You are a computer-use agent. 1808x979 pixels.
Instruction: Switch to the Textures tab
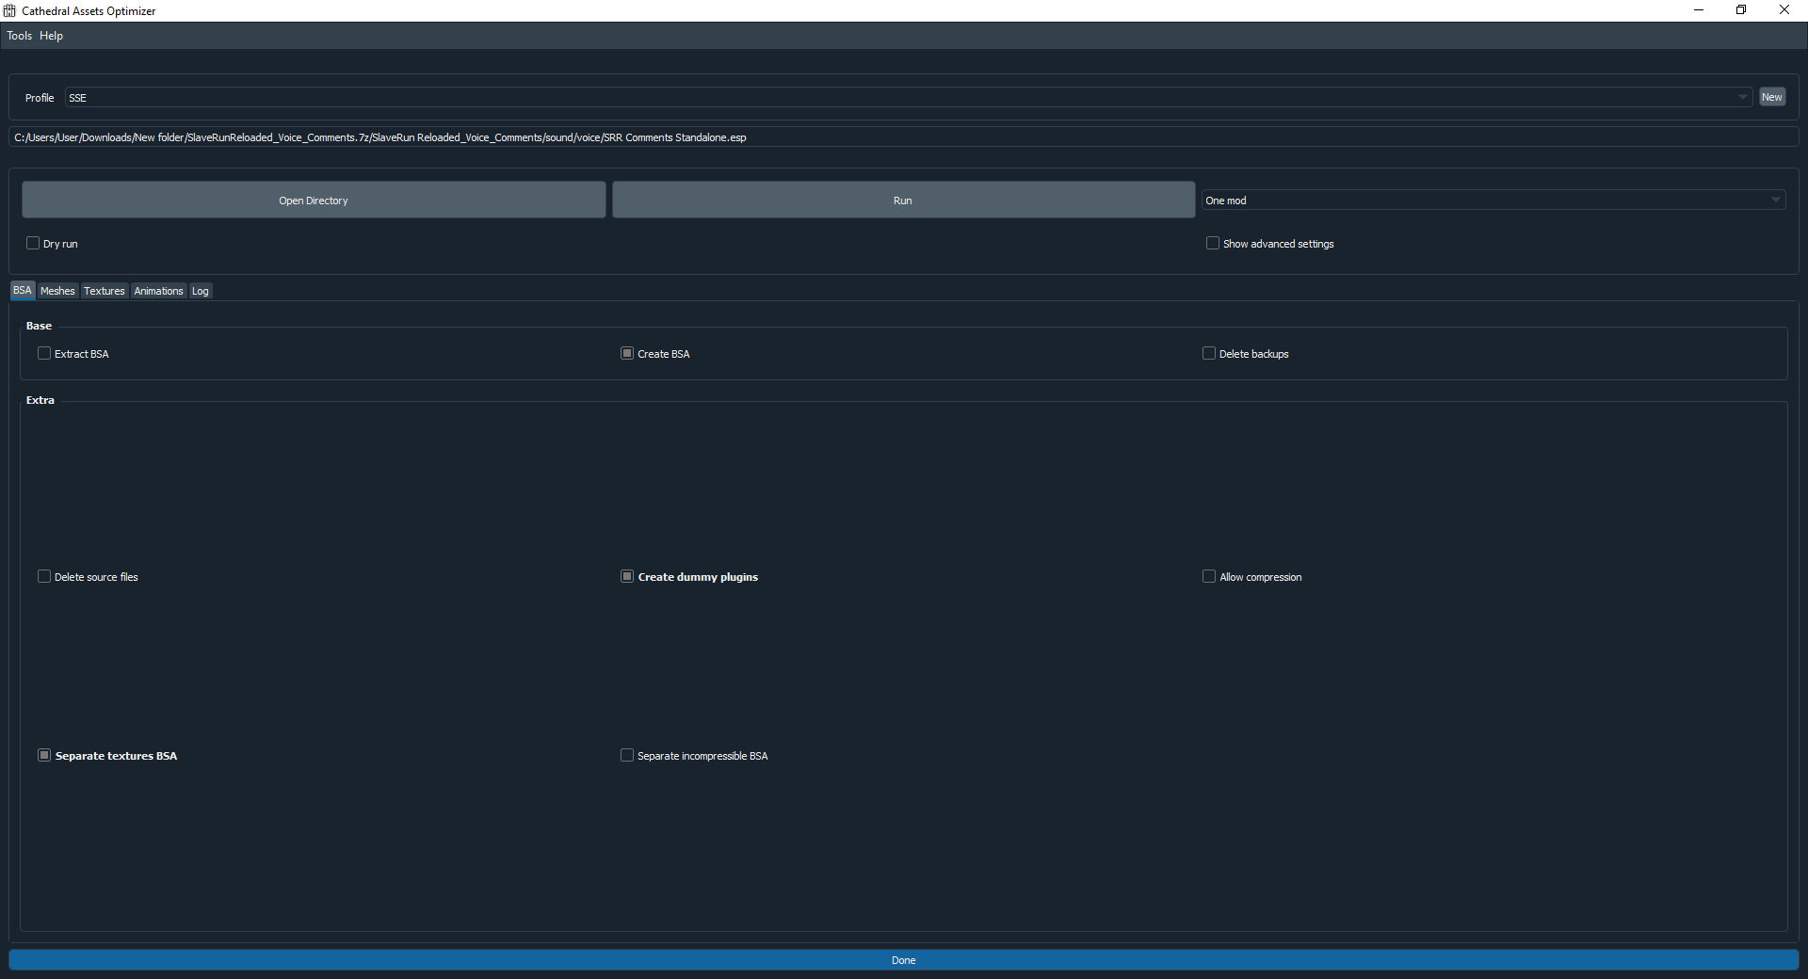[105, 291]
